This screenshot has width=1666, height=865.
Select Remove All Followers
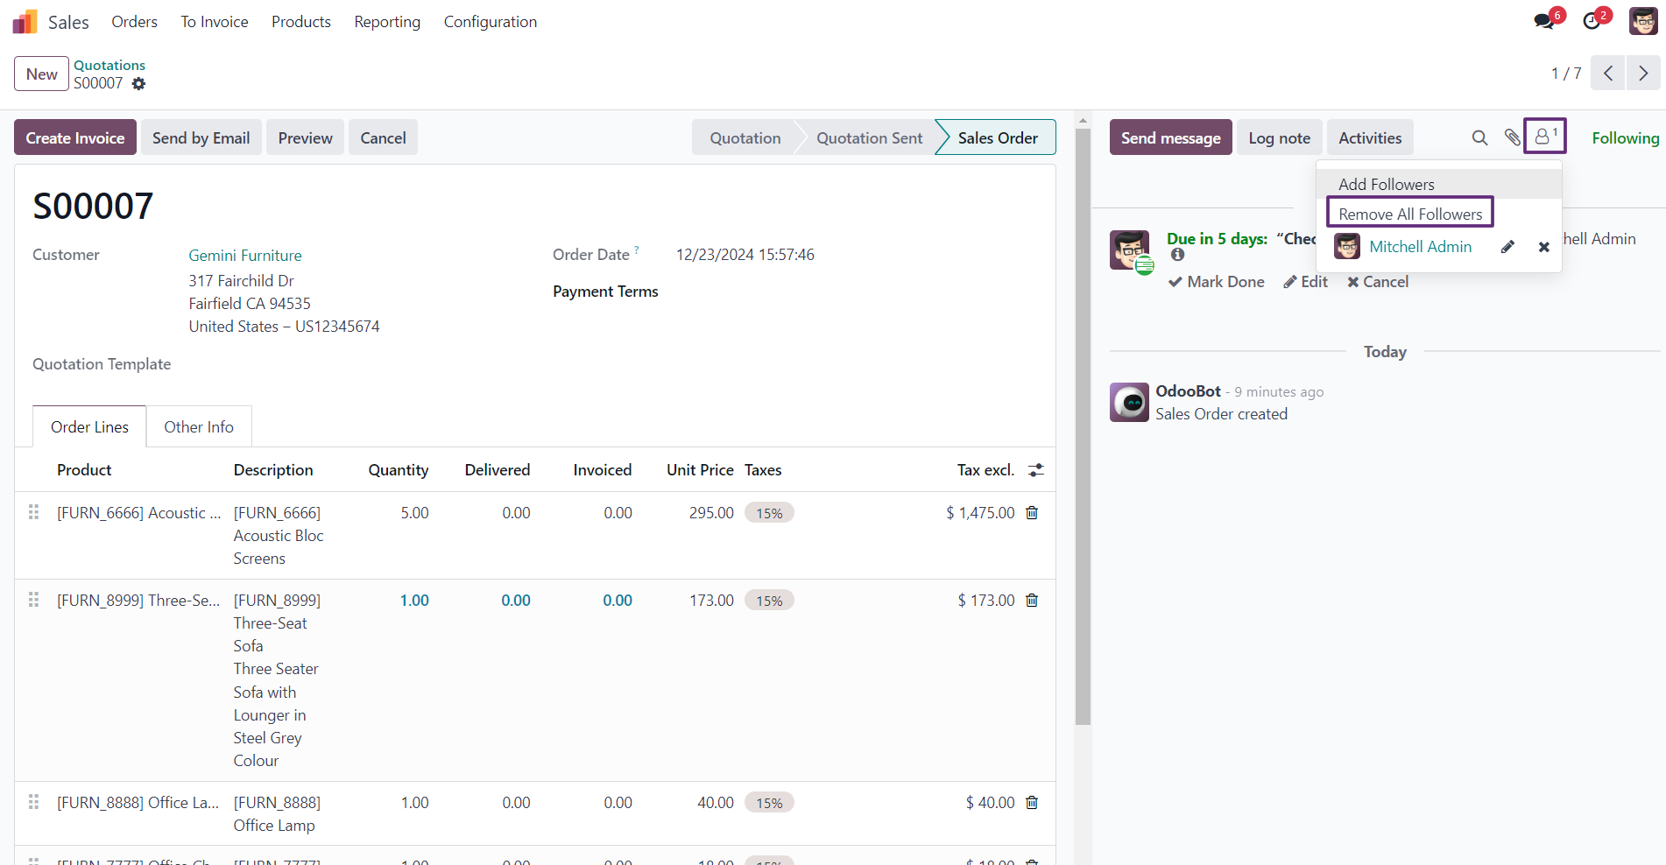tap(1410, 214)
